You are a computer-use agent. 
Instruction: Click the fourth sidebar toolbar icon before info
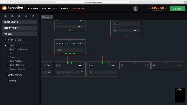tap(26, 16)
